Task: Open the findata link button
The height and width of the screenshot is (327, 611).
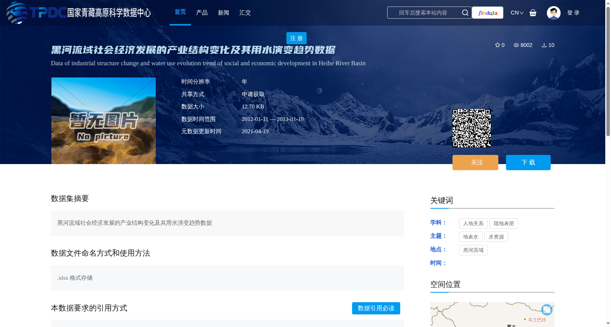Action: pyautogui.click(x=488, y=13)
